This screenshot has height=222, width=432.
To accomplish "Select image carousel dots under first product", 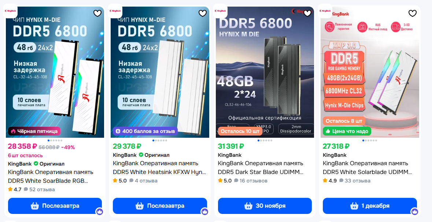I will tap(55, 140).
